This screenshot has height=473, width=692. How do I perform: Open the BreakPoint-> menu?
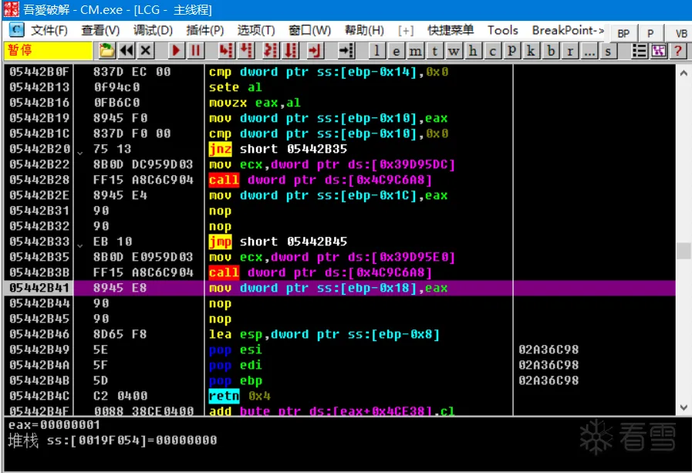click(x=568, y=30)
